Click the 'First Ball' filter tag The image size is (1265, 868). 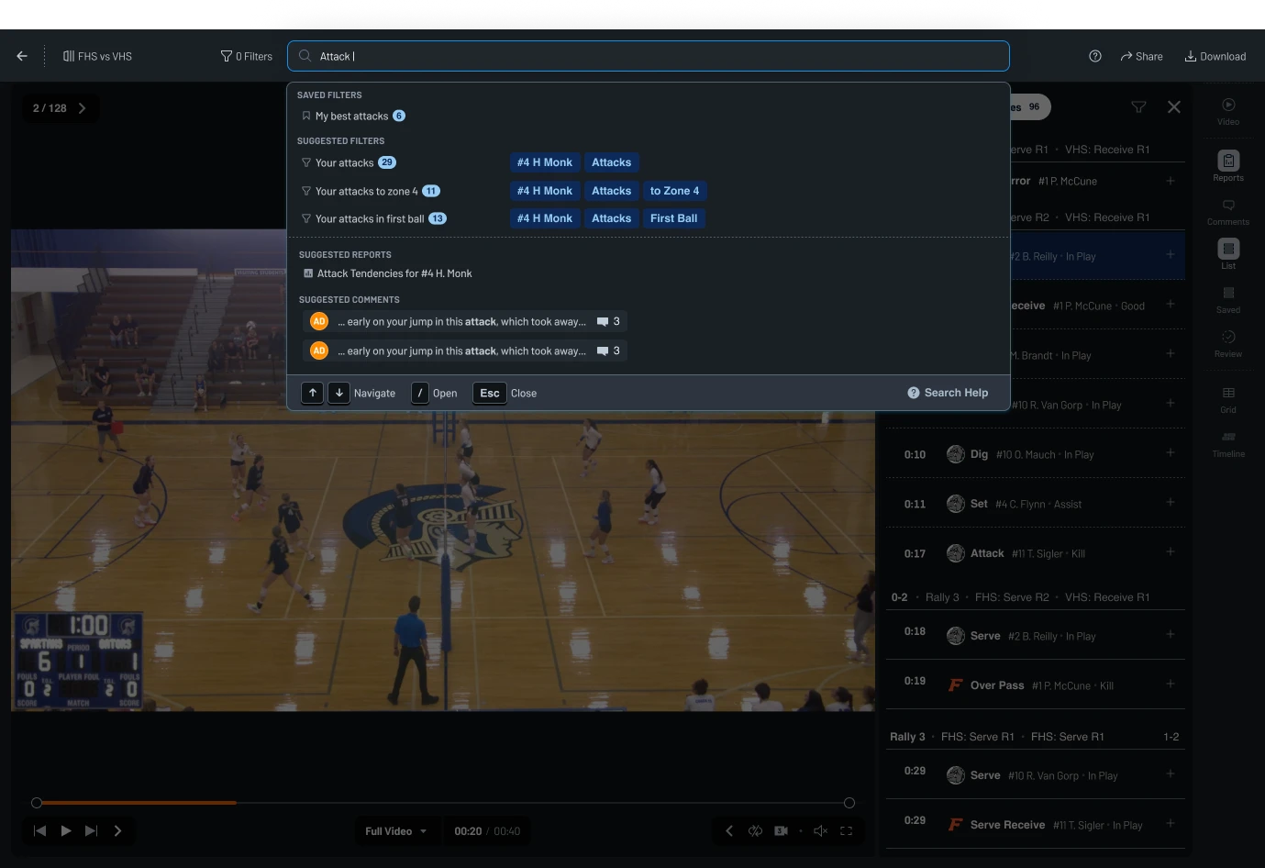[673, 218]
